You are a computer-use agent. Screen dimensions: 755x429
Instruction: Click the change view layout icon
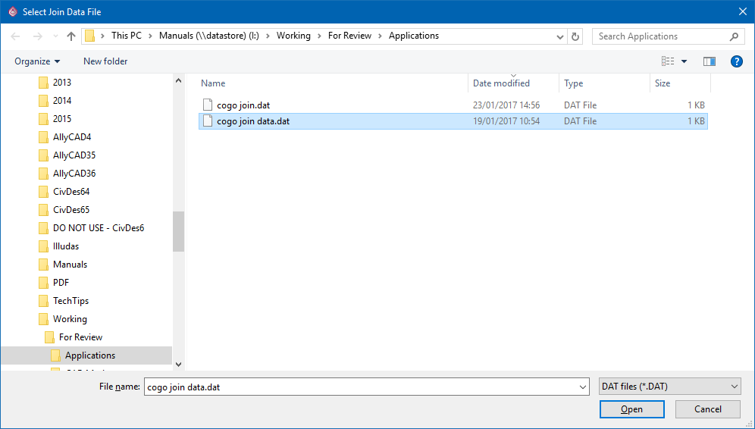[668, 61]
